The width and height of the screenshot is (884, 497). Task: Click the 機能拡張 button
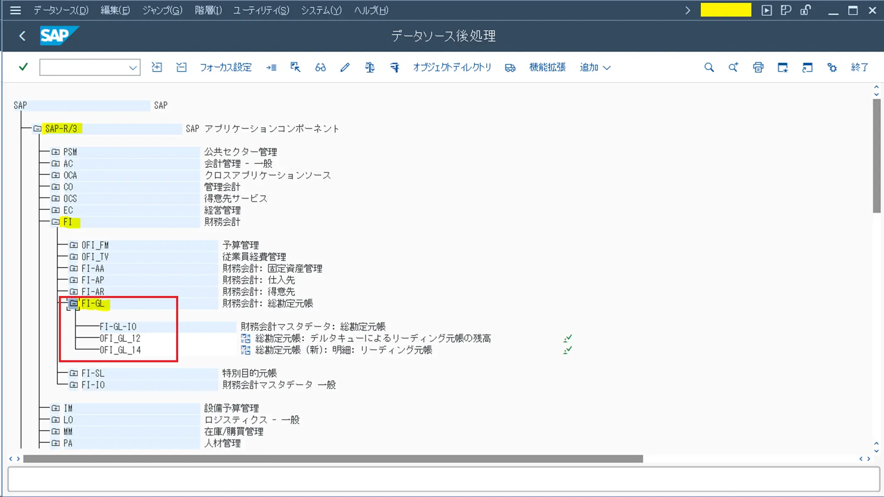[547, 67]
